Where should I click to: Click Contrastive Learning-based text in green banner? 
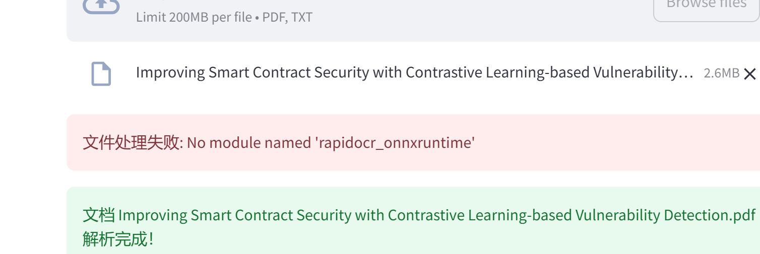(480, 215)
